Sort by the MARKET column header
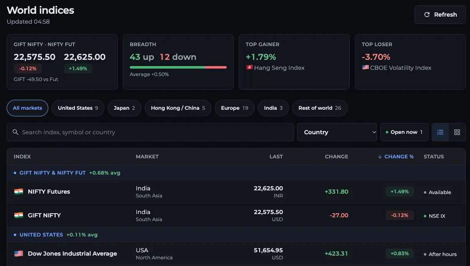This screenshot has width=470, height=266. click(147, 157)
